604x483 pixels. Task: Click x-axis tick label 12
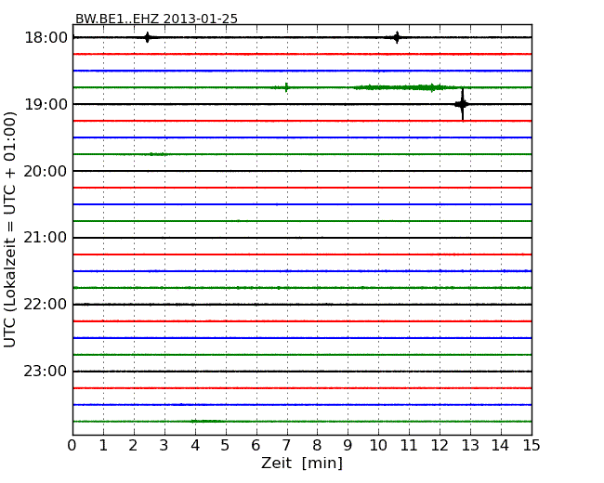[x=440, y=445]
